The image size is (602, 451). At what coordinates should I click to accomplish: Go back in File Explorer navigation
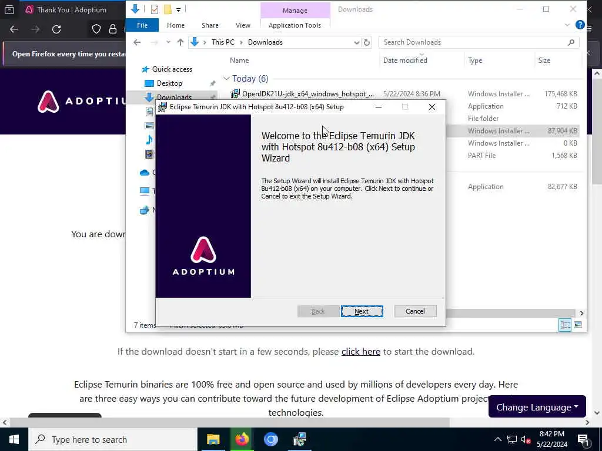(137, 42)
